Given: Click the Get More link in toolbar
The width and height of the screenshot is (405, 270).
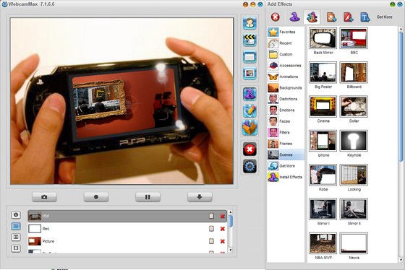Looking at the screenshot, I should pyautogui.click(x=384, y=17).
